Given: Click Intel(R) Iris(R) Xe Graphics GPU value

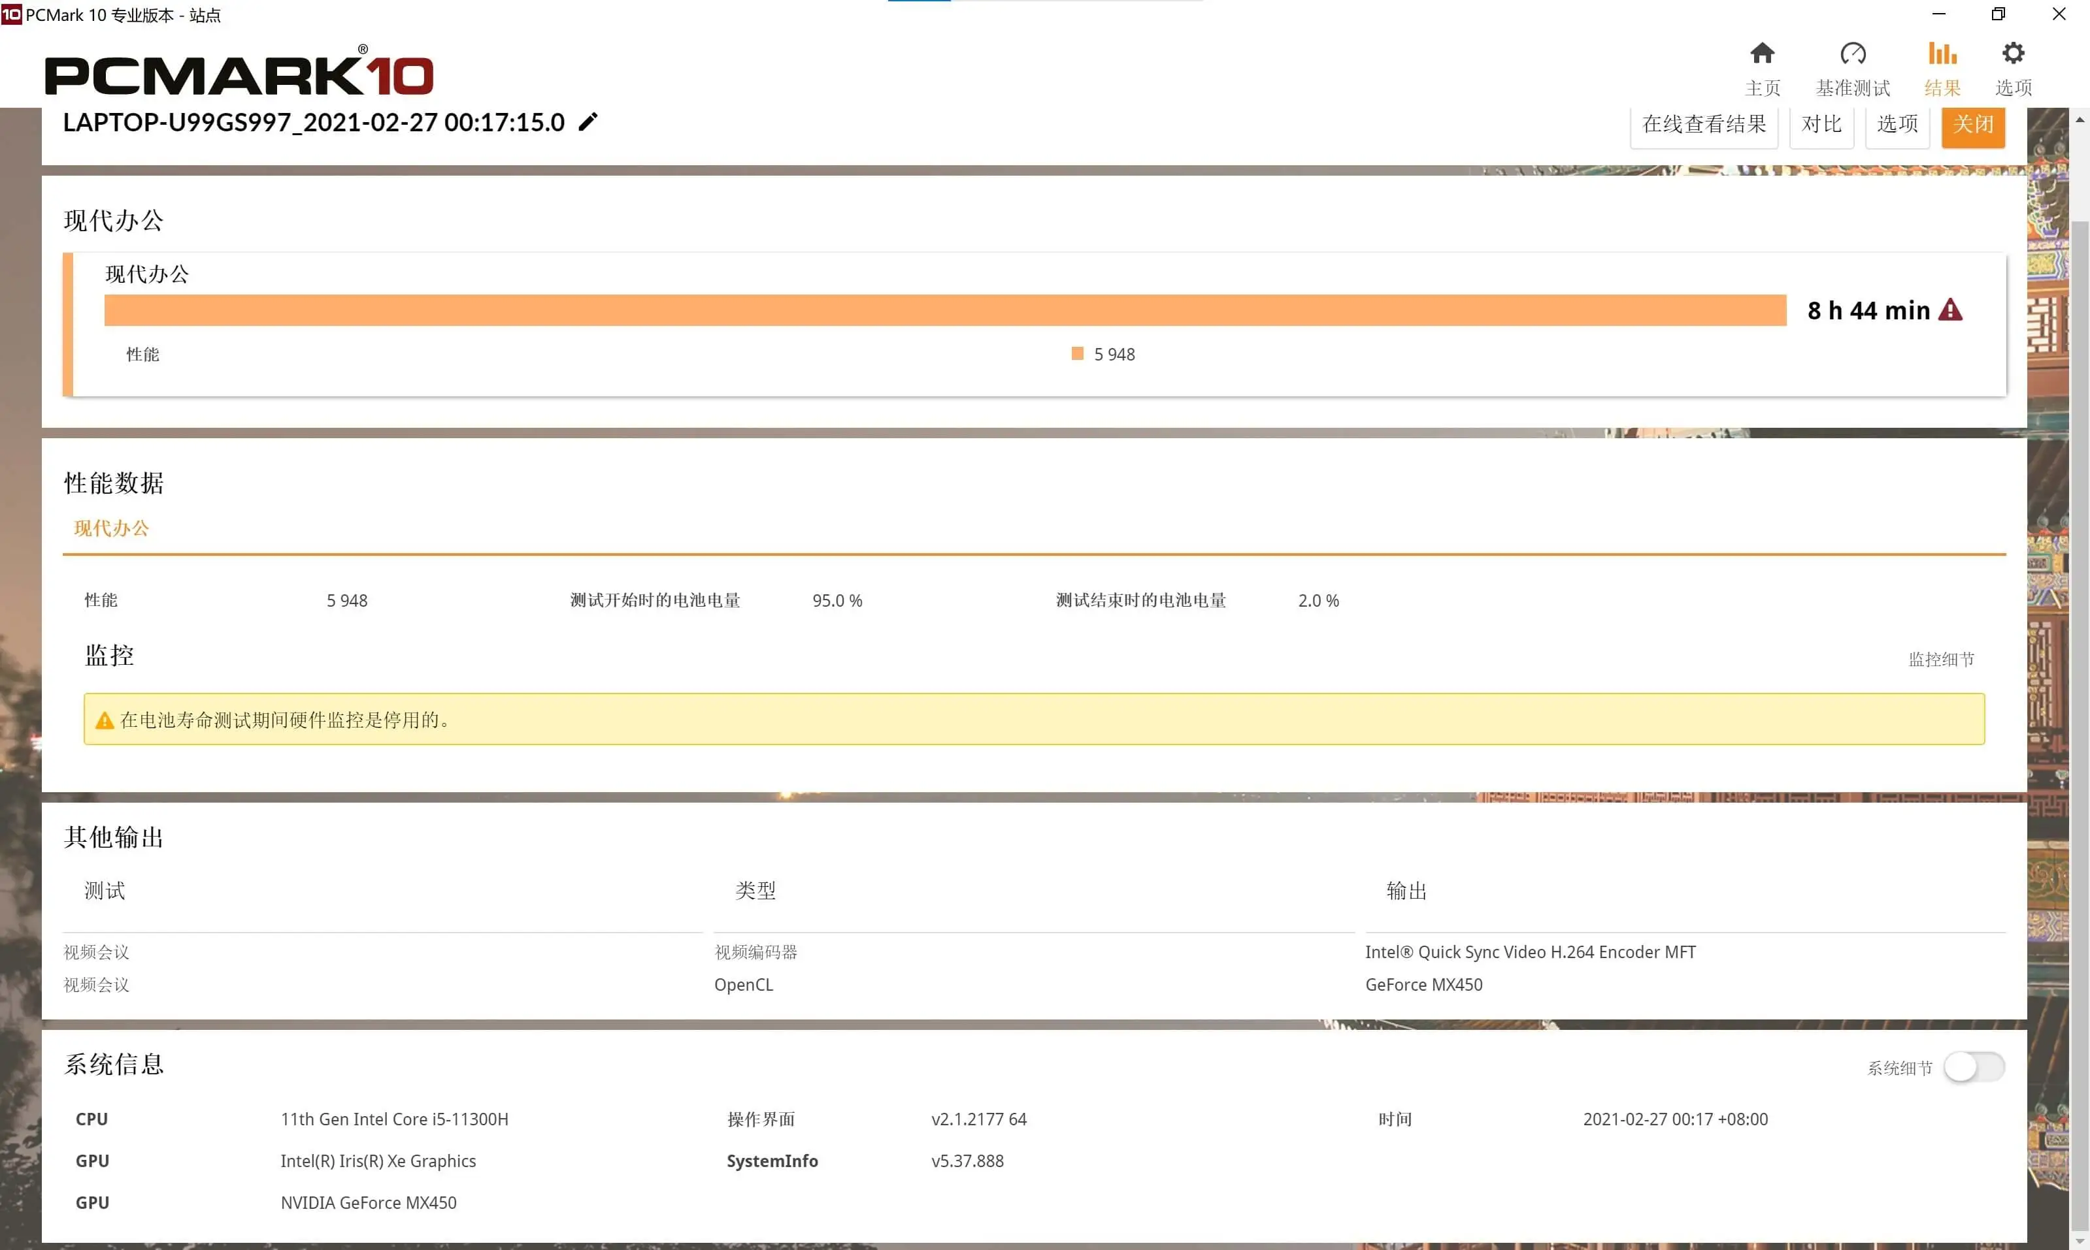Looking at the screenshot, I should point(378,1161).
